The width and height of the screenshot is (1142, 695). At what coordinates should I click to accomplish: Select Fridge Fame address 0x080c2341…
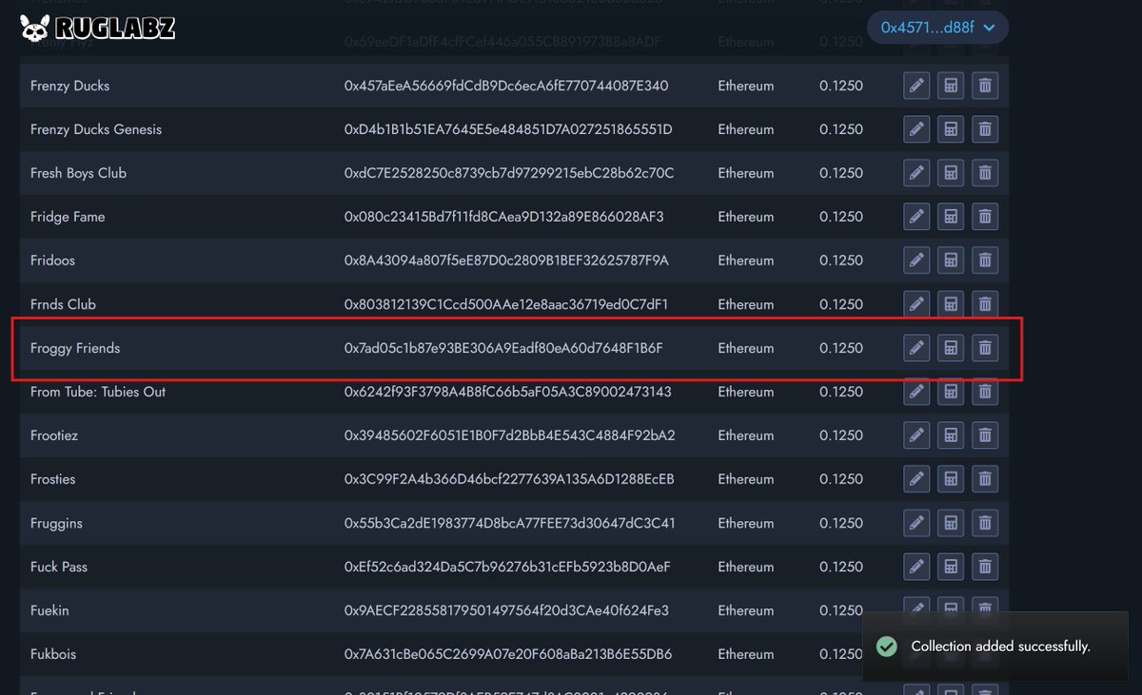[x=504, y=217]
